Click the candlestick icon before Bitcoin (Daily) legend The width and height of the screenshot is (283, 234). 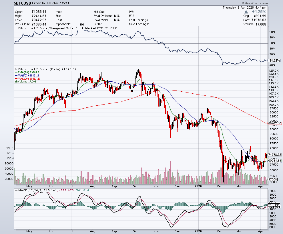[16, 69]
